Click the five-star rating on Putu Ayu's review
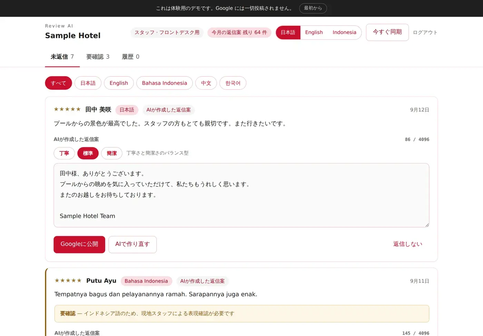 tap(68, 280)
